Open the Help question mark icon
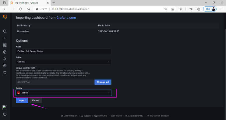The image size is (226, 120). click(5, 114)
